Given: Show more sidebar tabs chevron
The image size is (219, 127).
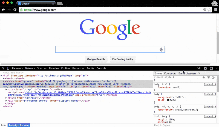Looking at the screenshot, I should pyautogui.click(x=199, y=73).
